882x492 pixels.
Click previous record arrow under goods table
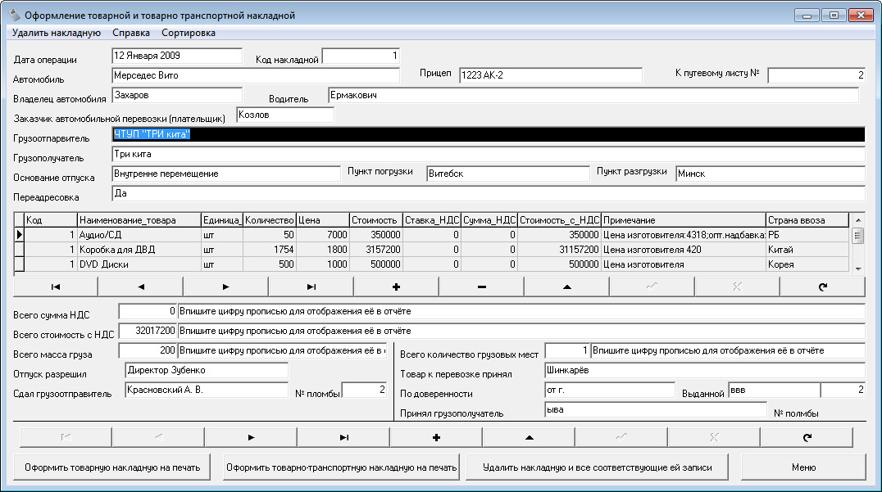(x=141, y=287)
